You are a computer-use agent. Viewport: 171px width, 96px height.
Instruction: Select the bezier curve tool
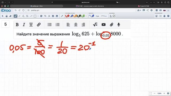click(27, 16)
